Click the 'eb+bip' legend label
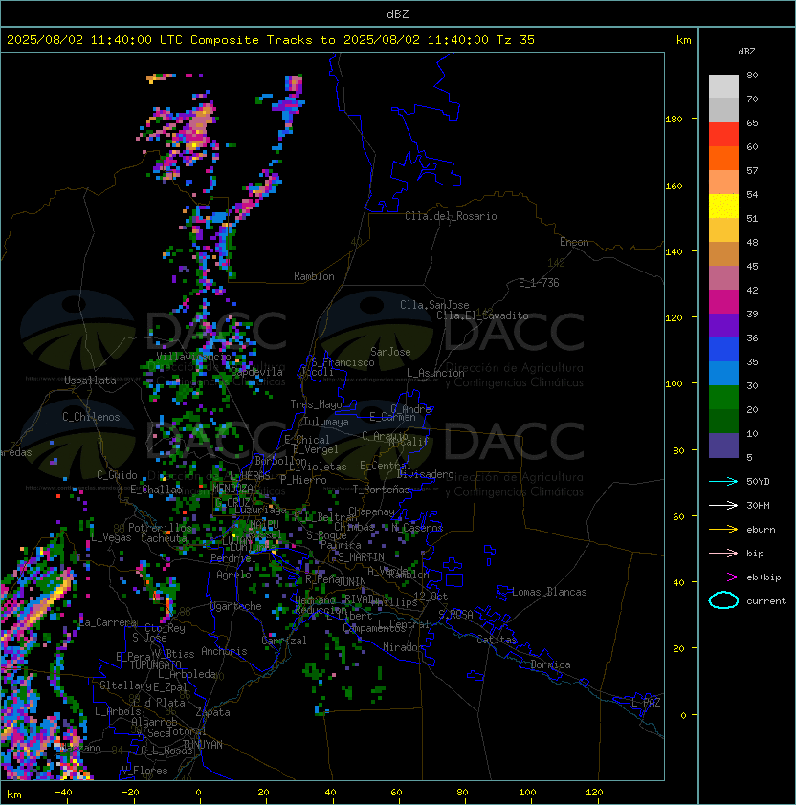 point(763,577)
